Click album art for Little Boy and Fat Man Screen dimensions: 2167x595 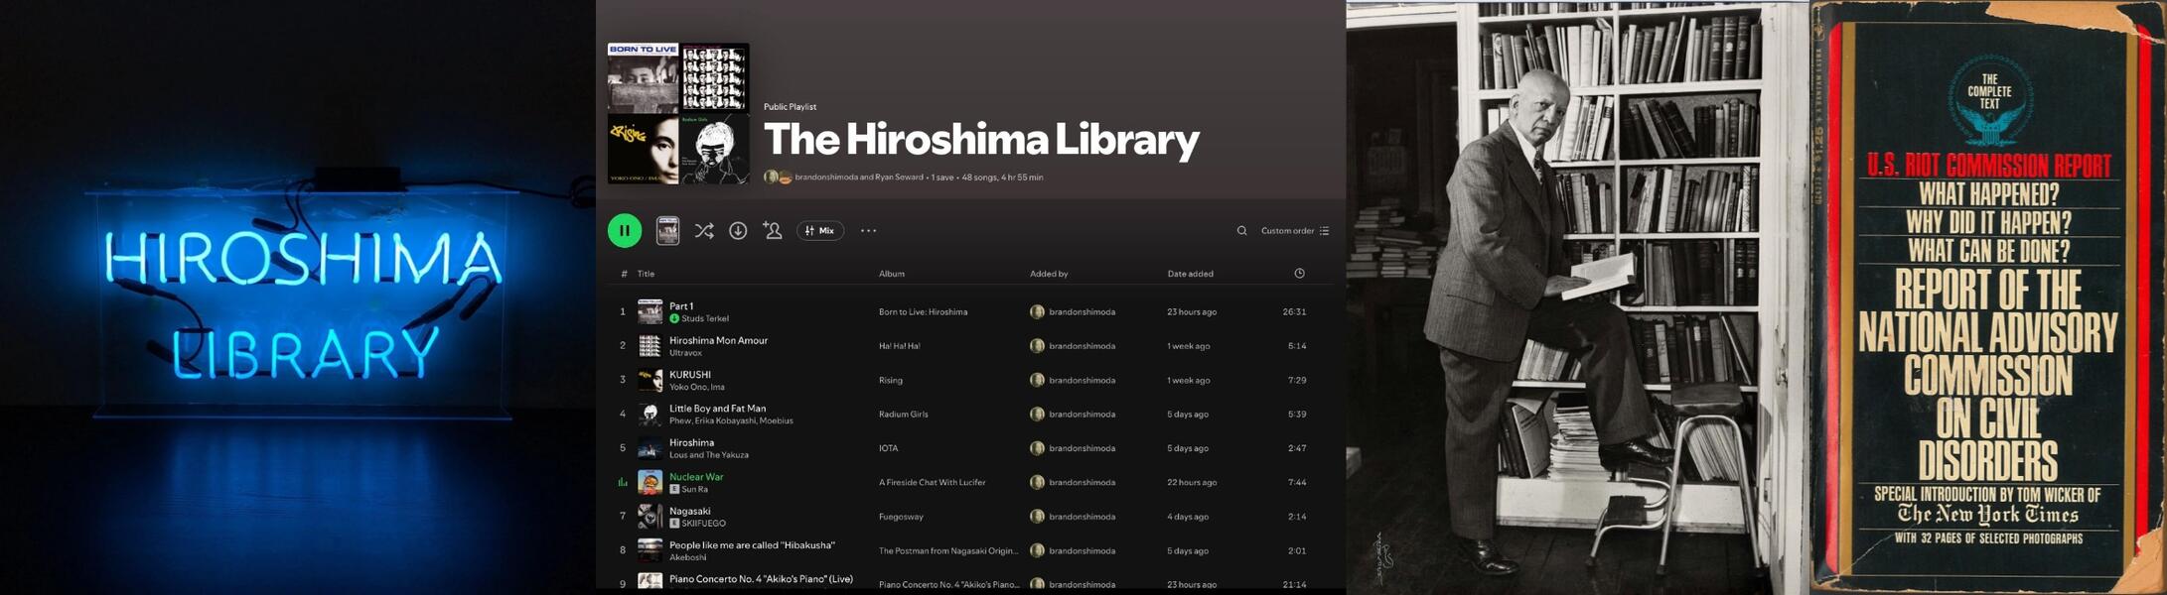tap(650, 415)
